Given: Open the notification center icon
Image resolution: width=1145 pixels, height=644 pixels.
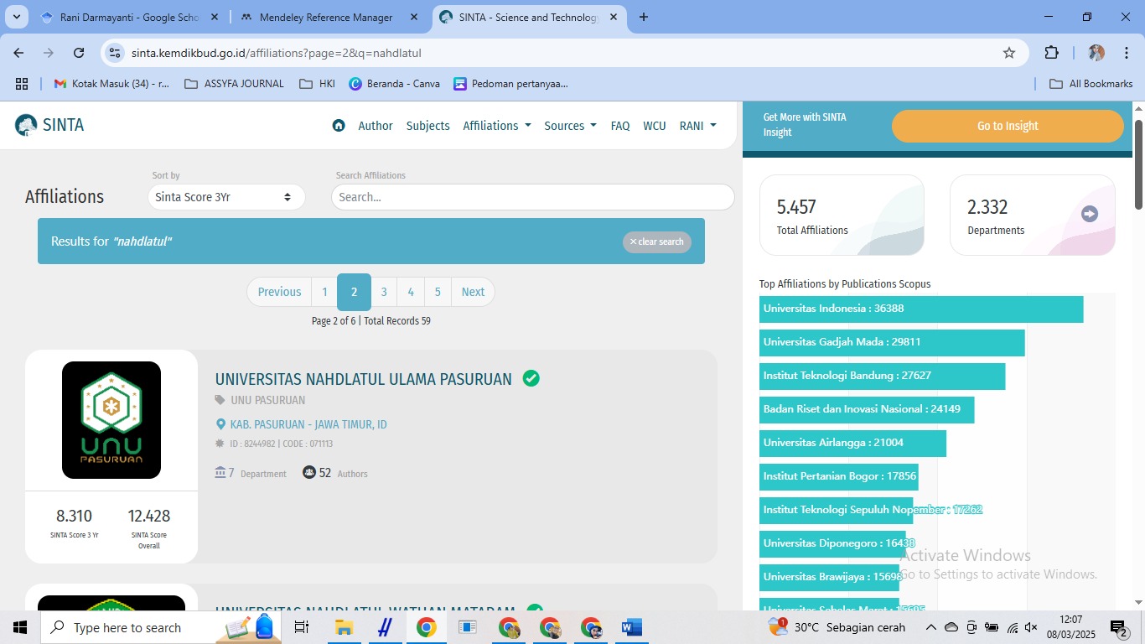Looking at the screenshot, I should coord(1120,627).
